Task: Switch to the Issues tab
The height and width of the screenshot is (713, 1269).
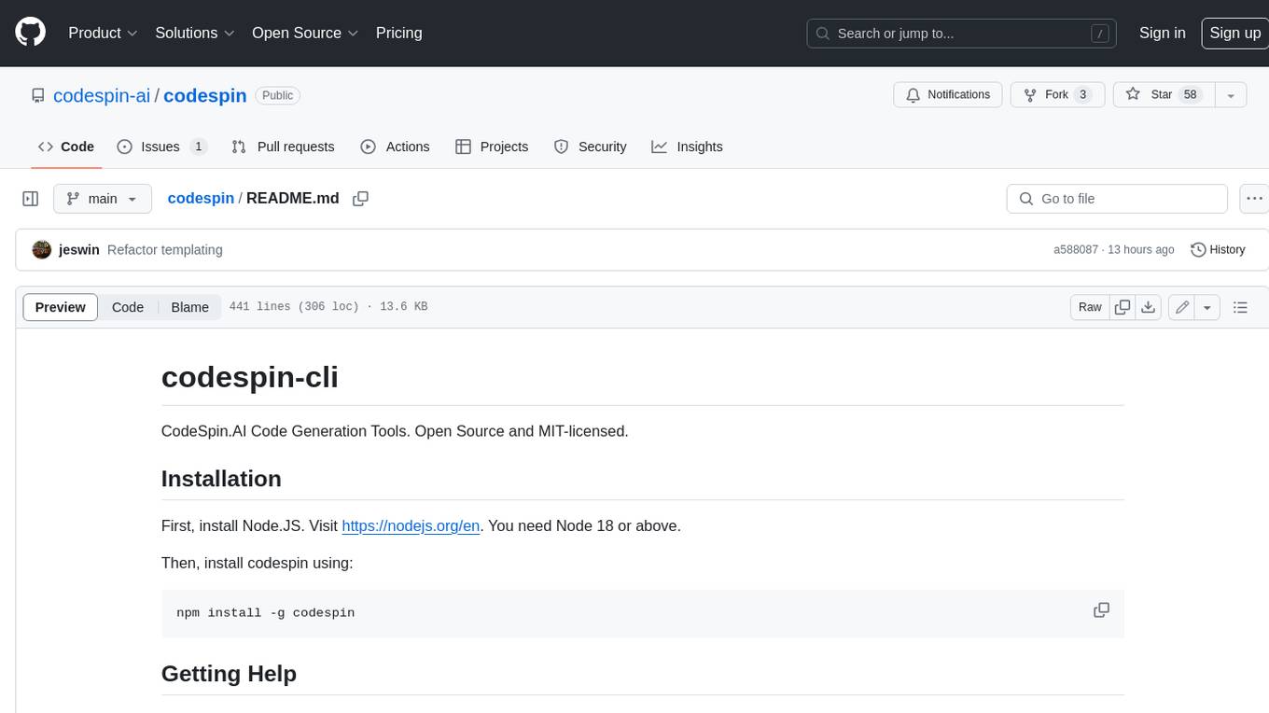Action: pyautogui.click(x=161, y=147)
